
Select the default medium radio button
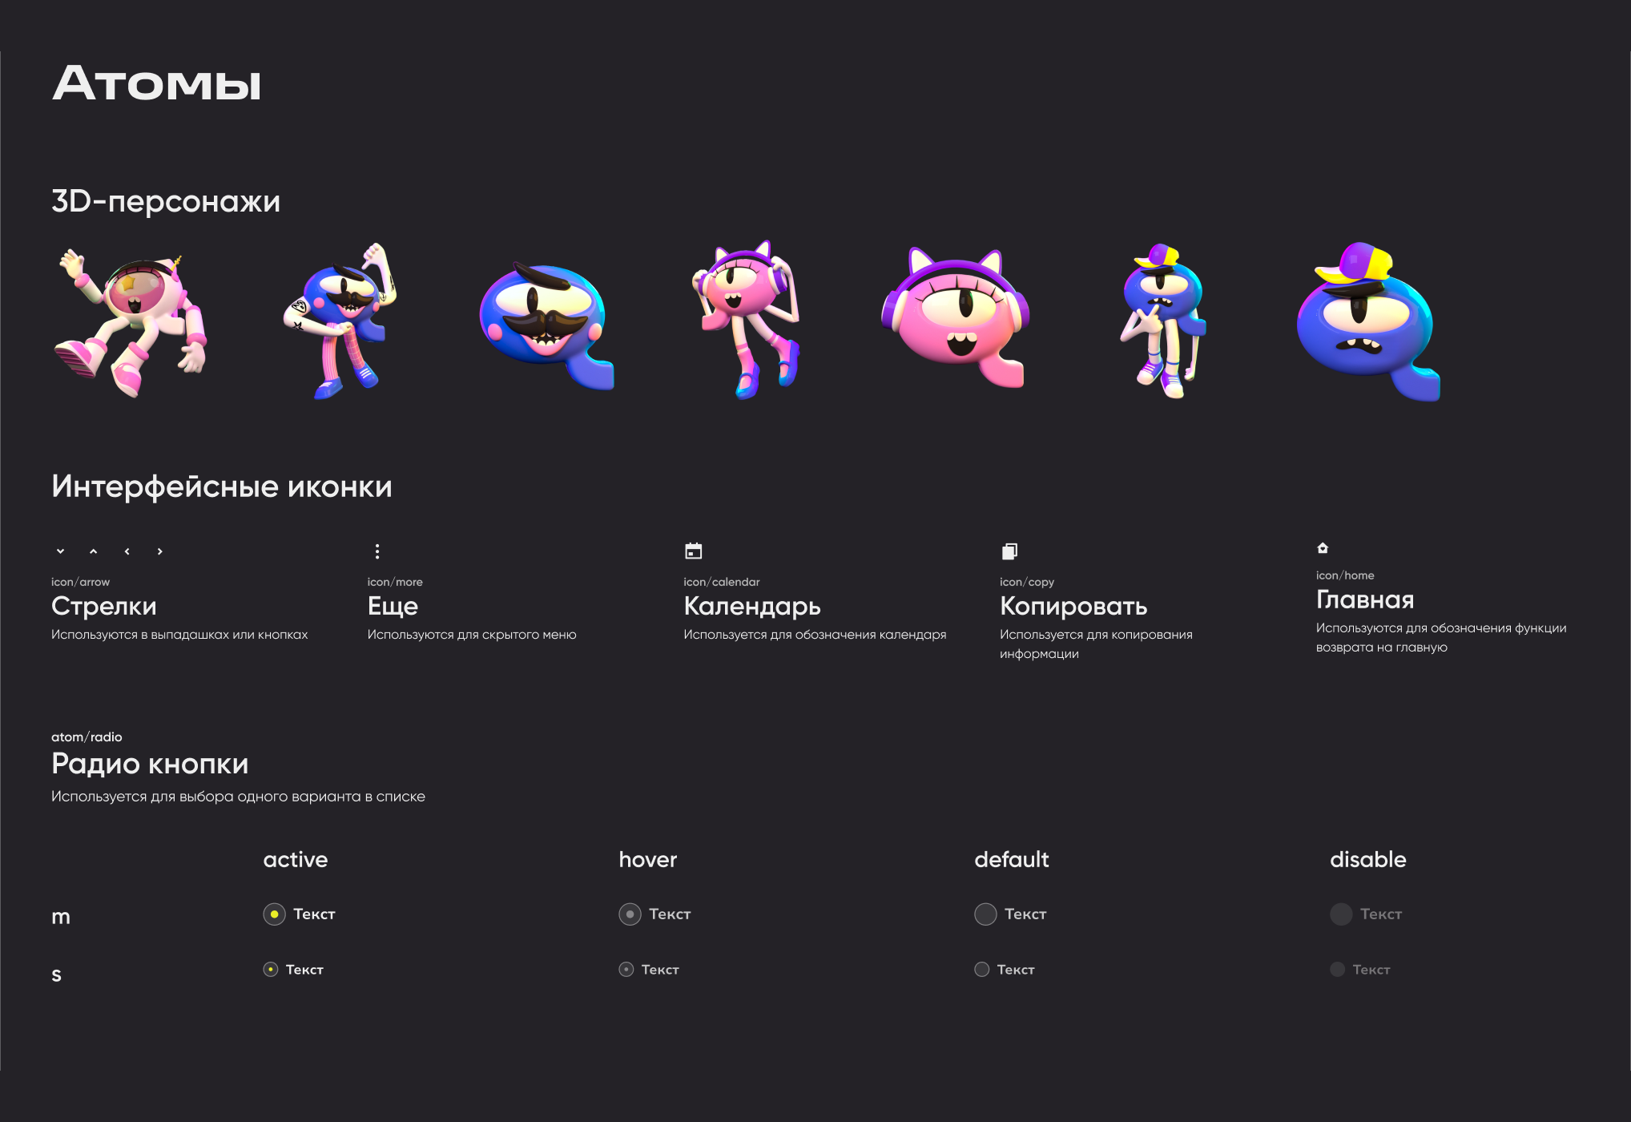point(985,914)
